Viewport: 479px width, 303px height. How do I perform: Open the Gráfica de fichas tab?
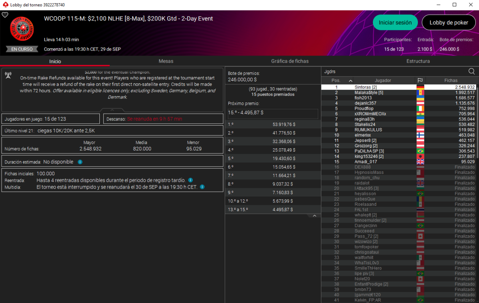[x=290, y=61]
